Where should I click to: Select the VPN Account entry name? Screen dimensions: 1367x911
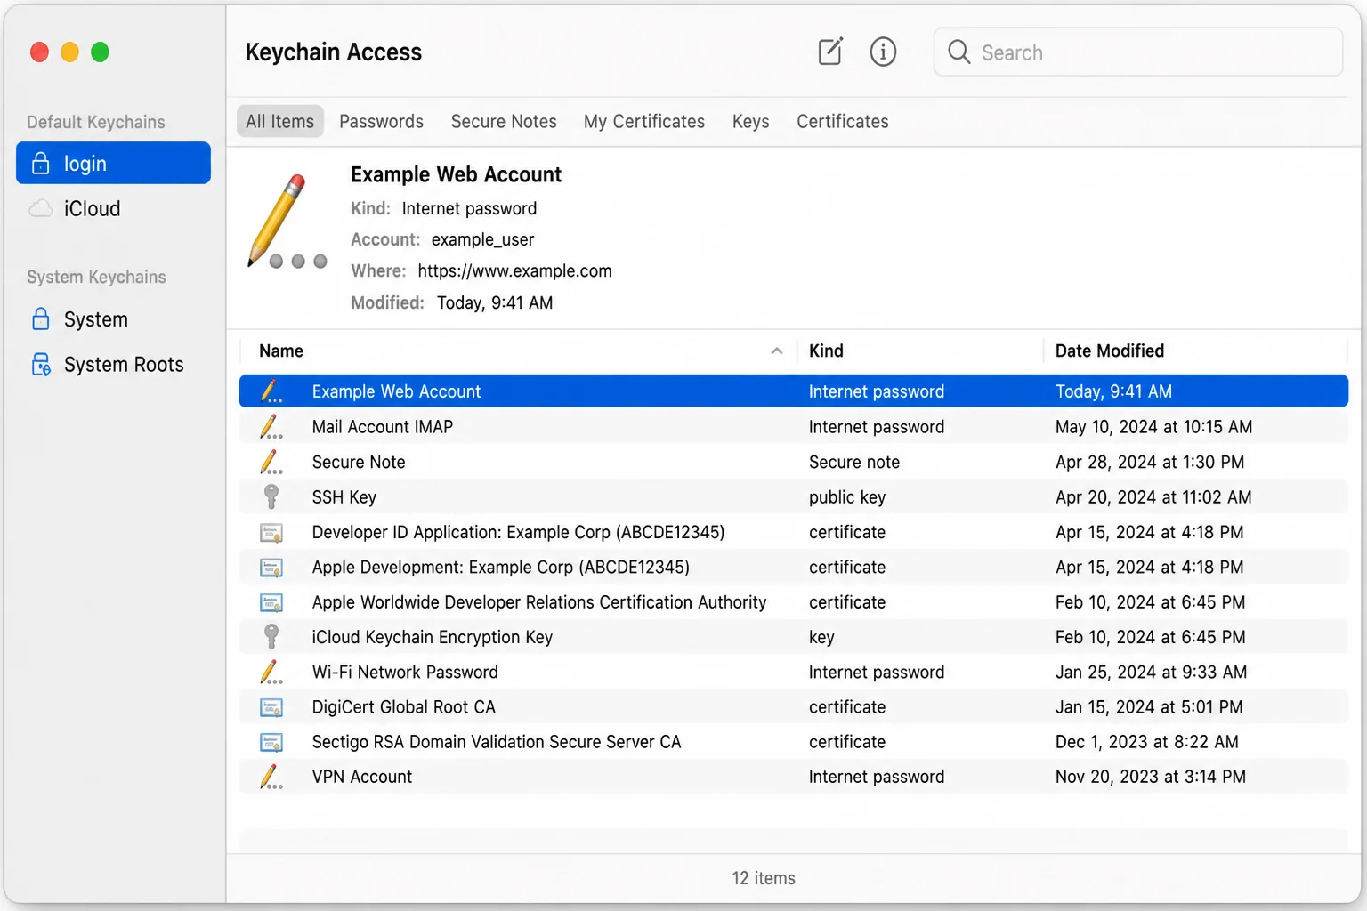coord(361,777)
